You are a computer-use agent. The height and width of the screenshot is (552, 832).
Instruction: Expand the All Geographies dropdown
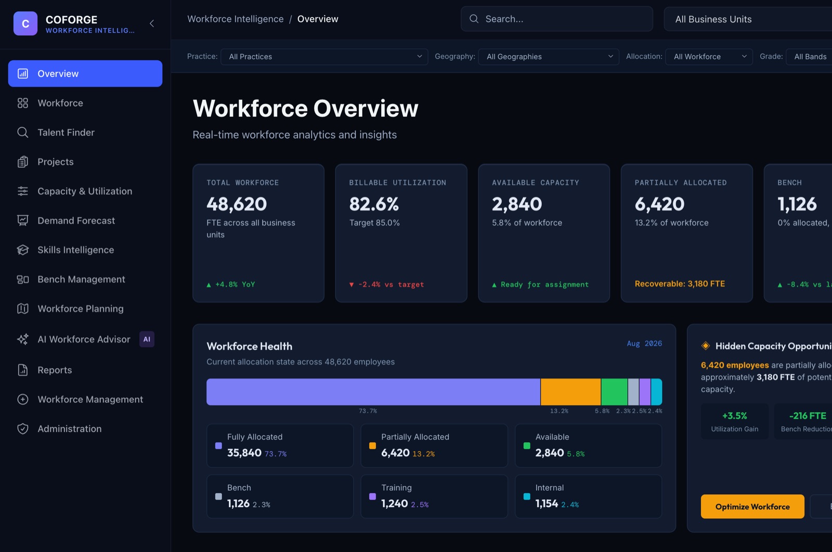tap(549, 57)
